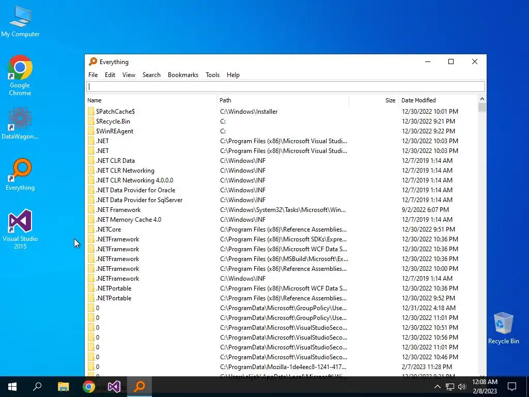Open the volume tray icon

pyautogui.click(x=462, y=387)
